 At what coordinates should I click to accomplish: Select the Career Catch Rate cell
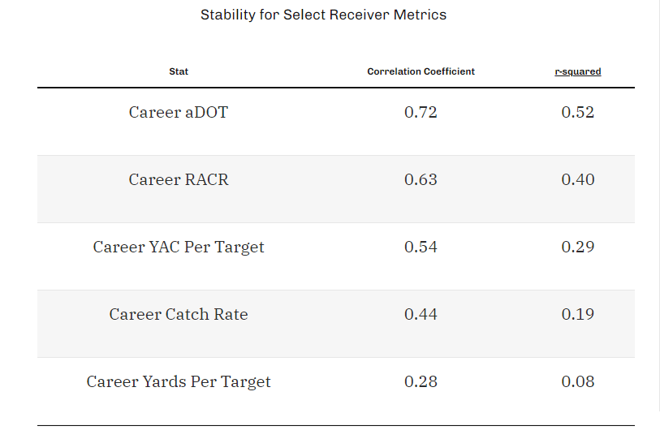point(179,314)
